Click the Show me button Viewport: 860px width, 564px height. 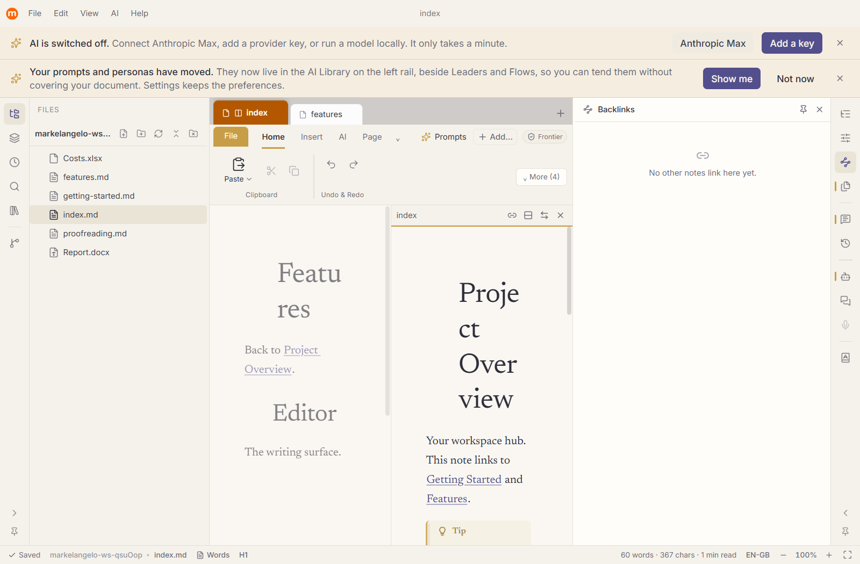coord(732,79)
